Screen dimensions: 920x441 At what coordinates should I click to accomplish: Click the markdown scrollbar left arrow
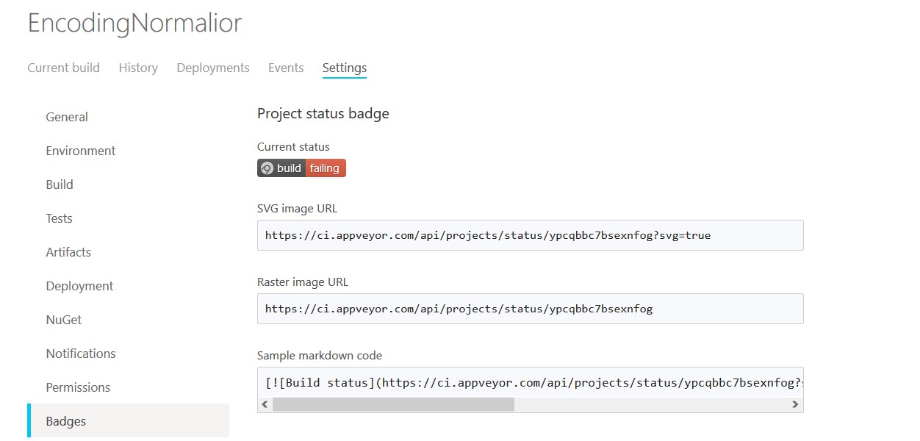pos(265,404)
